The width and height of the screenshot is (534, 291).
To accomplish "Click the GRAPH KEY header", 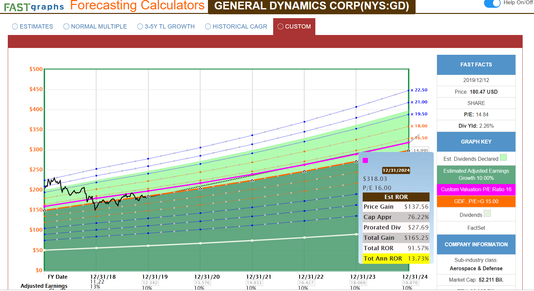I will [476, 142].
